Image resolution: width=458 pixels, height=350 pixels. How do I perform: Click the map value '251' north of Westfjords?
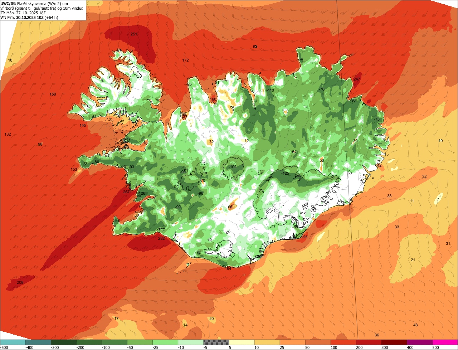pyautogui.click(x=134, y=34)
